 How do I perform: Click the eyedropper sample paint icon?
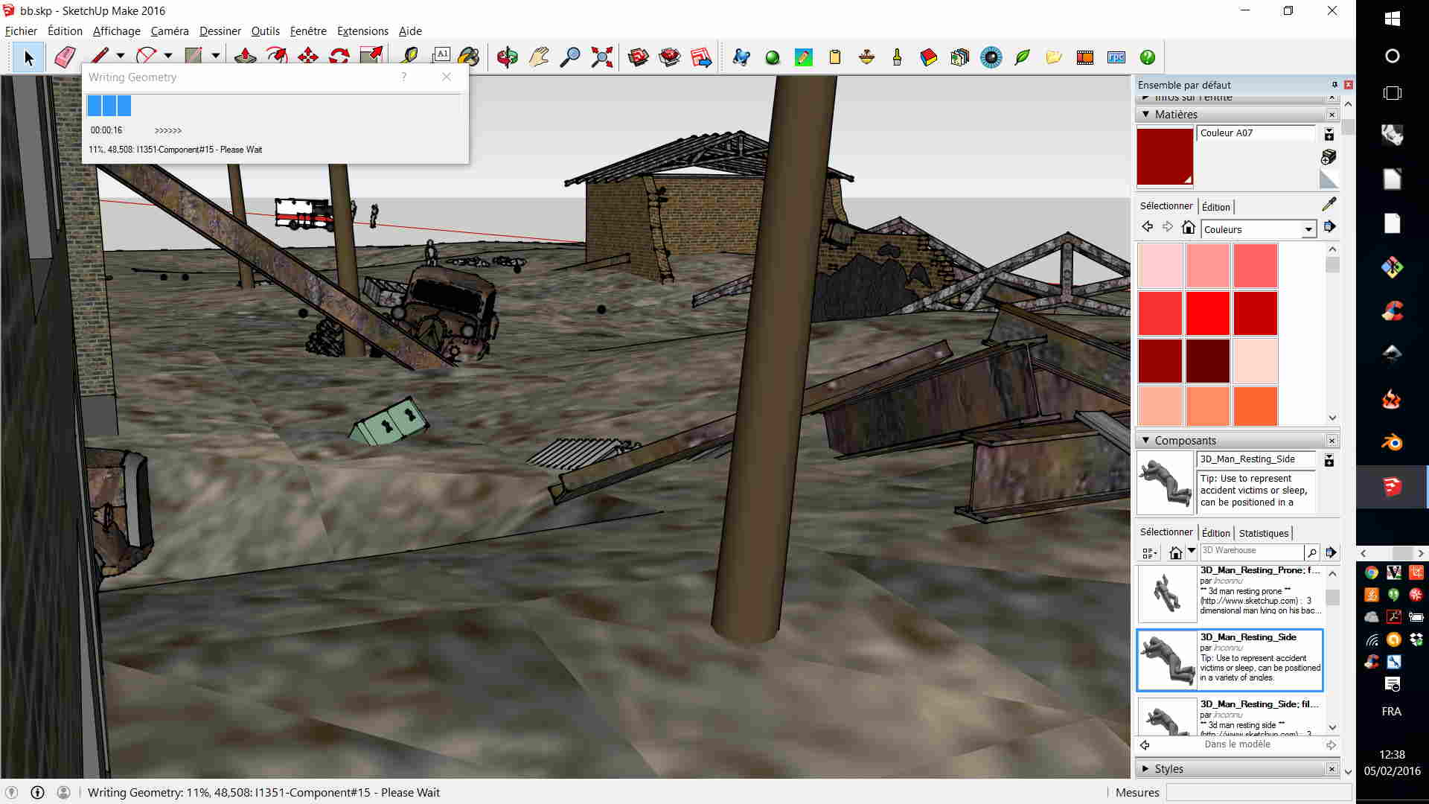coord(1329,204)
